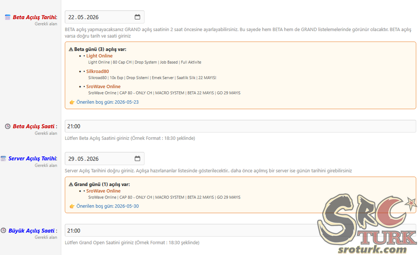Click 'Grand günü (1) açılış var:' heading
The width and height of the screenshot is (418, 255).
[102, 184]
